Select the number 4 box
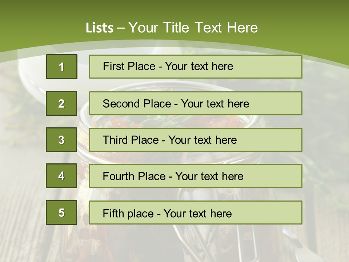 click(61, 176)
